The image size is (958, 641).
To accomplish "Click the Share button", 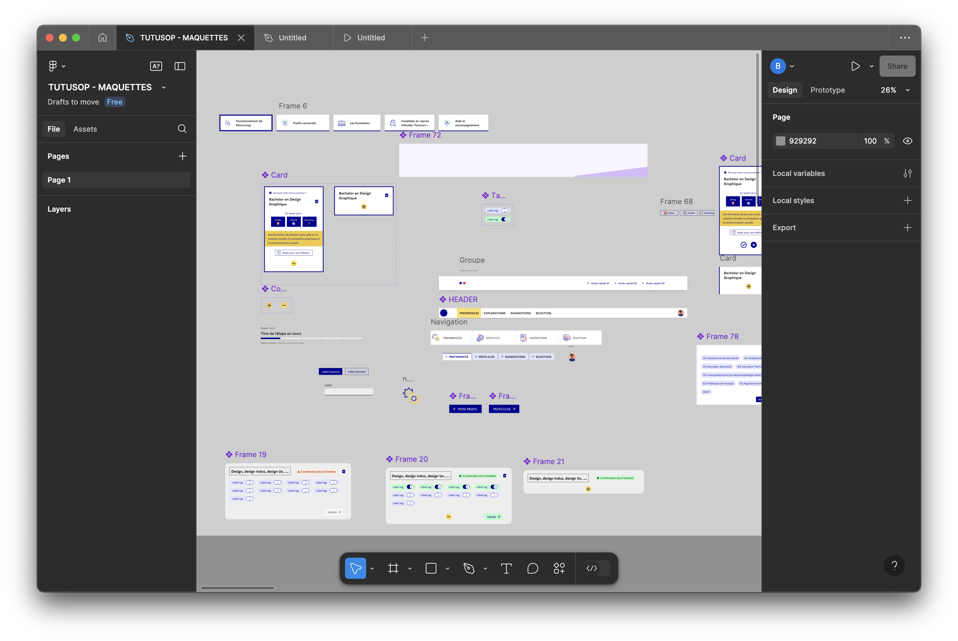I will click(897, 66).
